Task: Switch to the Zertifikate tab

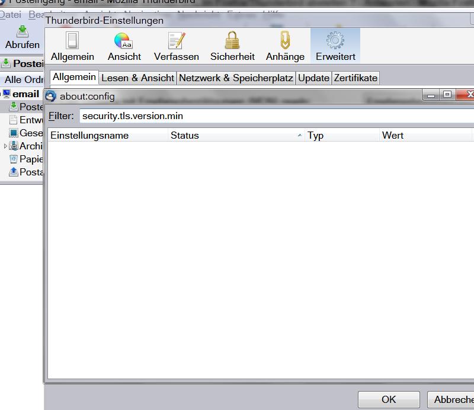Action: pos(355,78)
